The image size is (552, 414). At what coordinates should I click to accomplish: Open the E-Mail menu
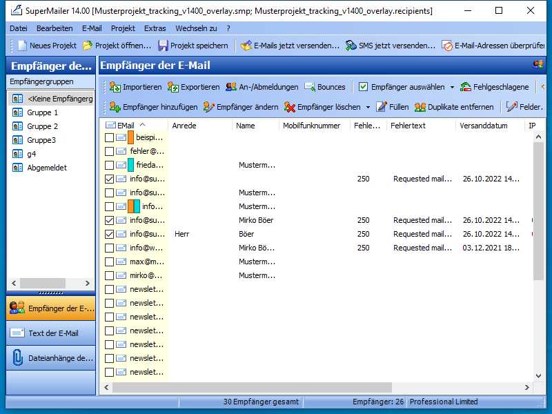pyautogui.click(x=92, y=28)
